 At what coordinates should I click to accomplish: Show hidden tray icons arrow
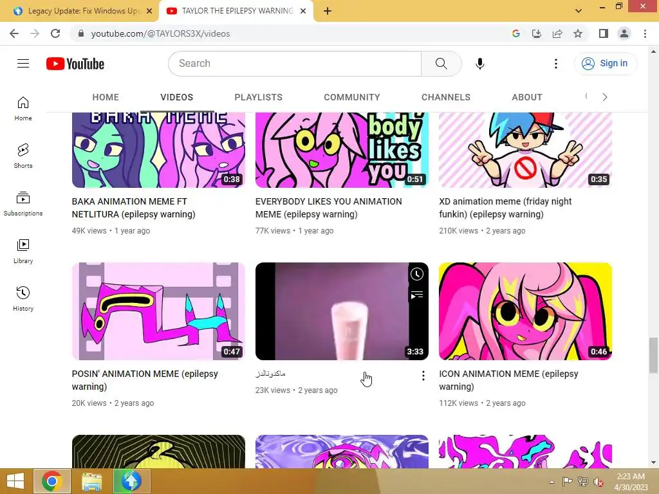coord(552,482)
